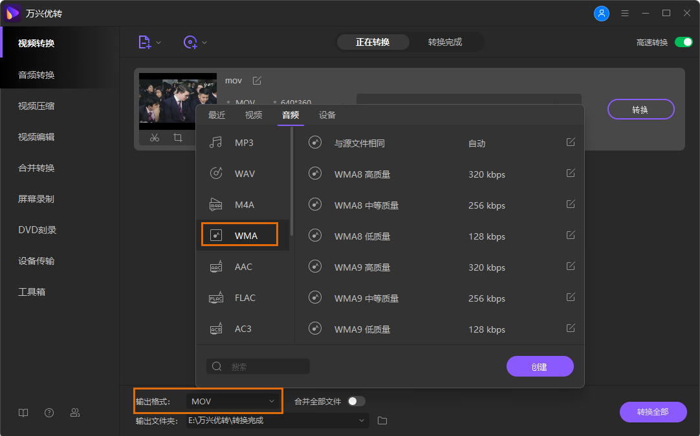Open the 输出格式 MOV dropdown
Screen dimensions: 700x436
pyautogui.click(x=233, y=400)
